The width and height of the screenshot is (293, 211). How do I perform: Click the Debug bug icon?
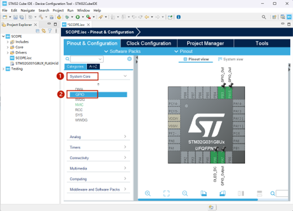(67, 17)
